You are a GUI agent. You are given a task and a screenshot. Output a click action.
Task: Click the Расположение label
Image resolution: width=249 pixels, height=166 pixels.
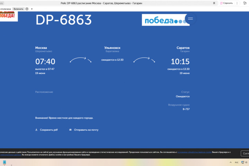pos(44,92)
